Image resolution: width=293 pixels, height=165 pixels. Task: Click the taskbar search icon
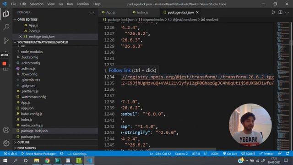15,160
